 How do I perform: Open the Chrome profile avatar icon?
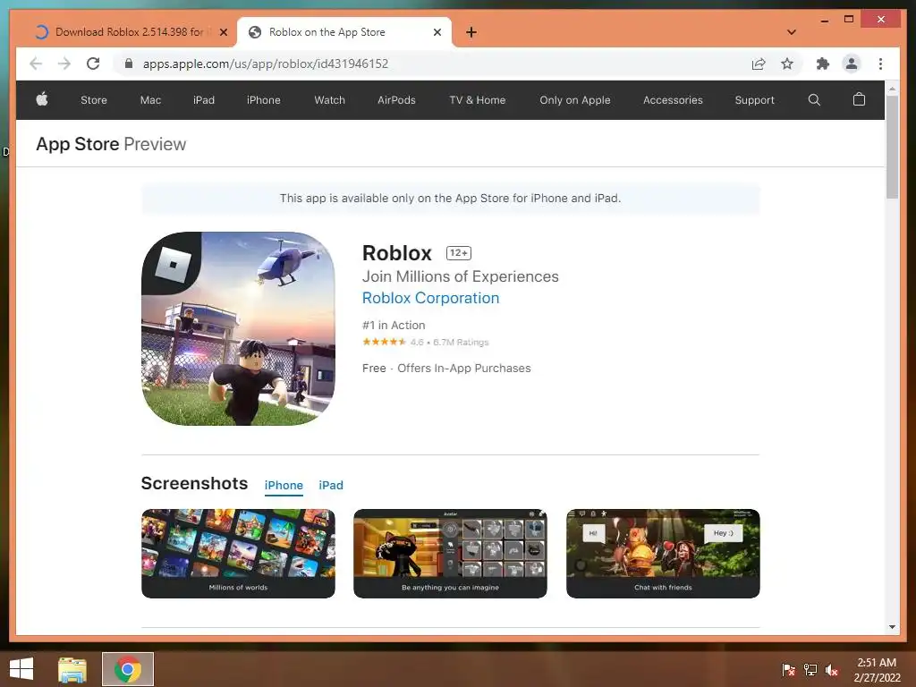tap(852, 64)
